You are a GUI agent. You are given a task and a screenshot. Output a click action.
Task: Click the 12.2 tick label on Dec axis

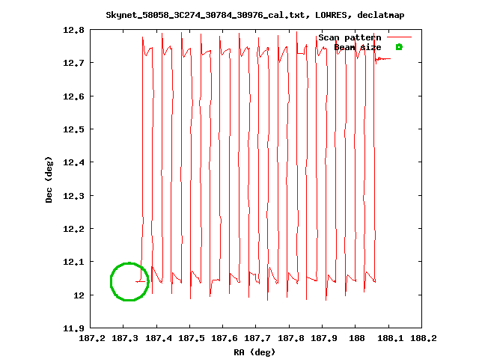click(x=73, y=229)
